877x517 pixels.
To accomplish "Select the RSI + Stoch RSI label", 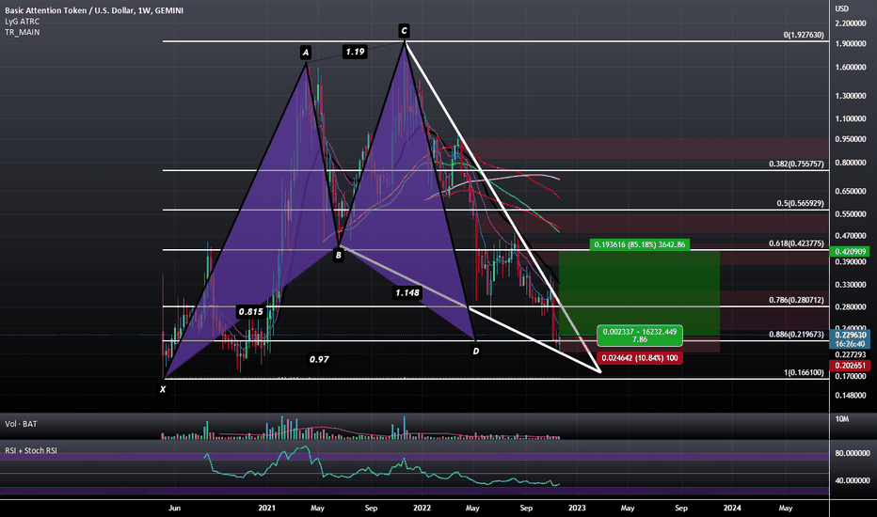I will pyautogui.click(x=31, y=450).
